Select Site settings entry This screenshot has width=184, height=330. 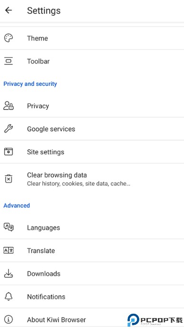click(x=92, y=152)
